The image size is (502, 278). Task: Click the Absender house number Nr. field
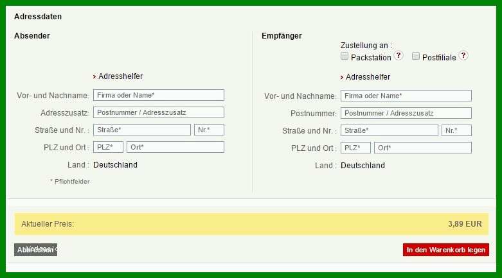(x=209, y=130)
